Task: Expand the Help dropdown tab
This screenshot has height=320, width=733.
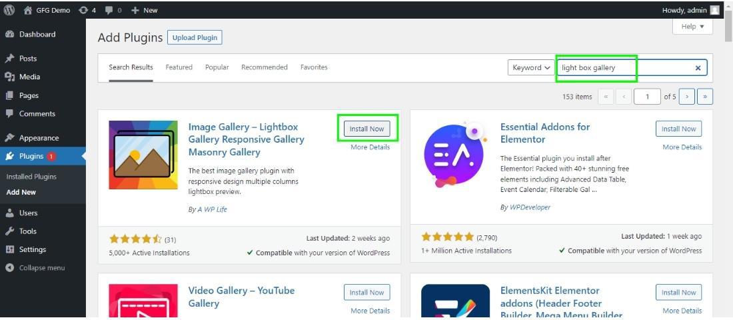Action: [x=692, y=27]
